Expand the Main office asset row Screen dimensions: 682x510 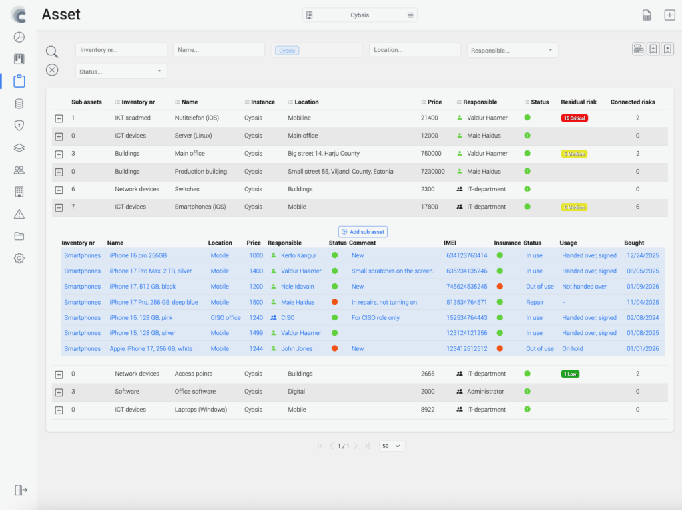(59, 154)
